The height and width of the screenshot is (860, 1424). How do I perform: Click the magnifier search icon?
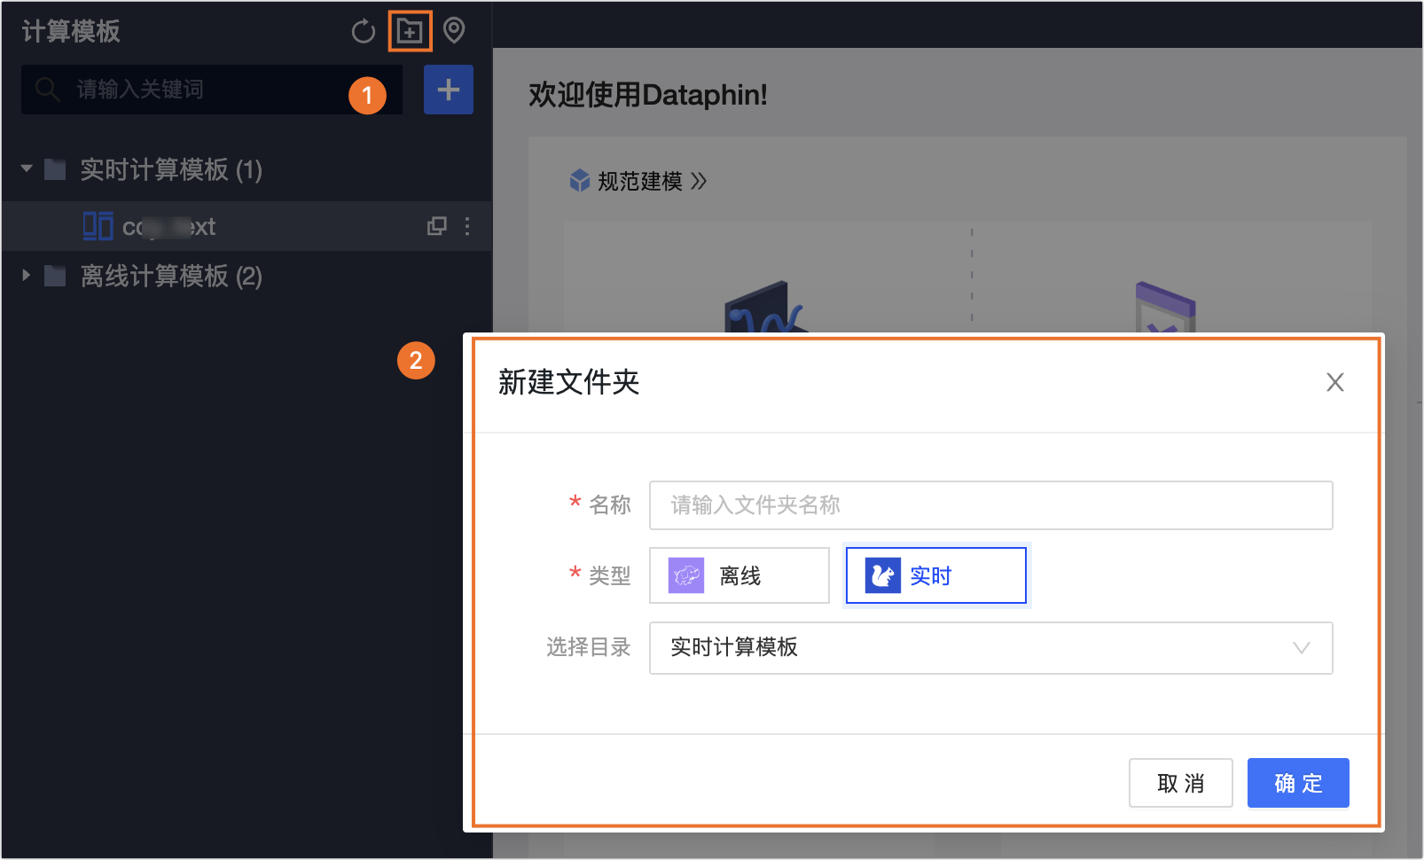click(47, 90)
